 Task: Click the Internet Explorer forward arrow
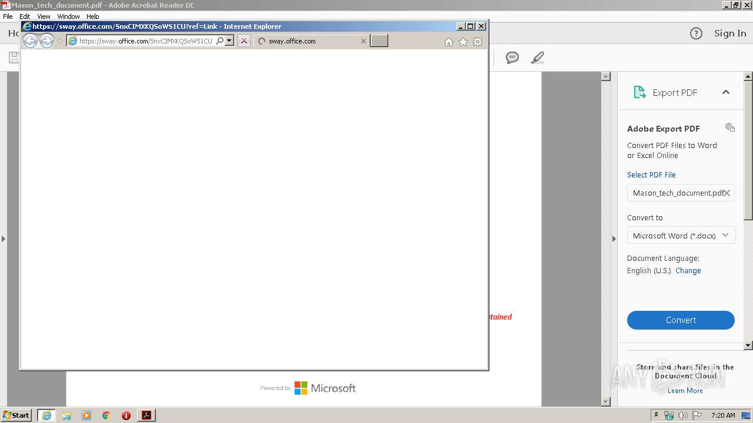point(46,41)
